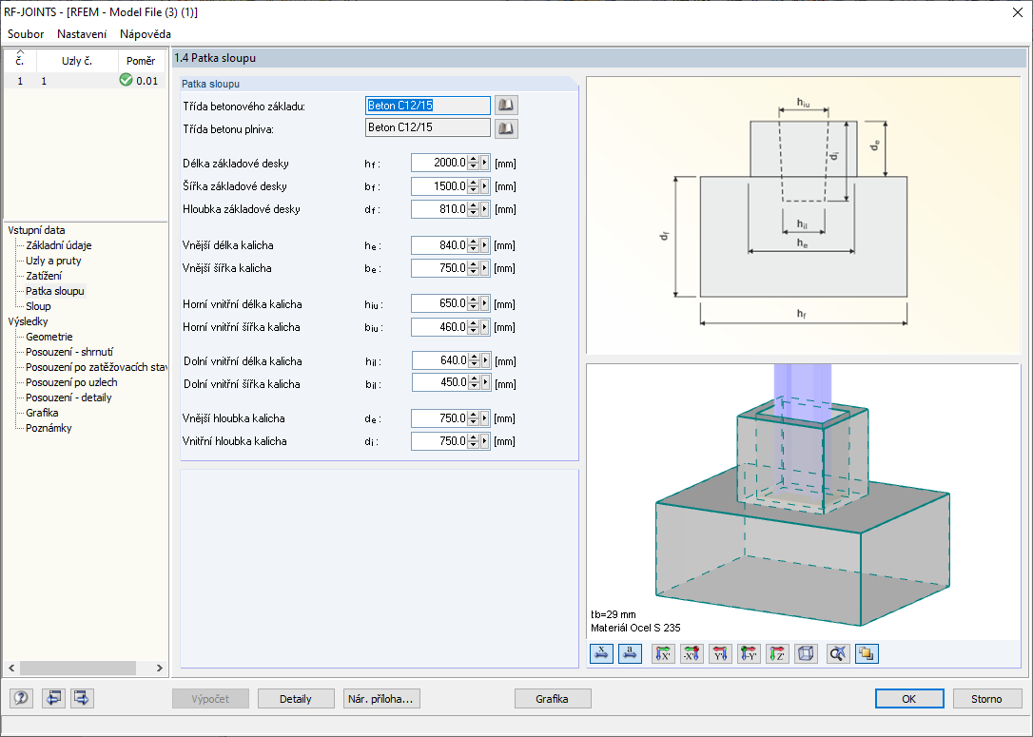Go to previous input window arrow icon

click(x=53, y=698)
